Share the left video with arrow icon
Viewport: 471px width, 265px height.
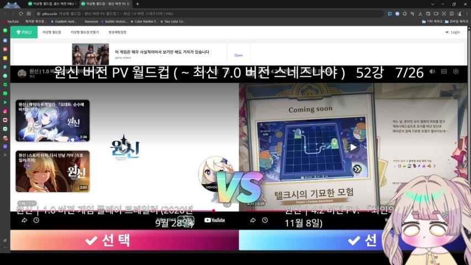click(24, 220)
